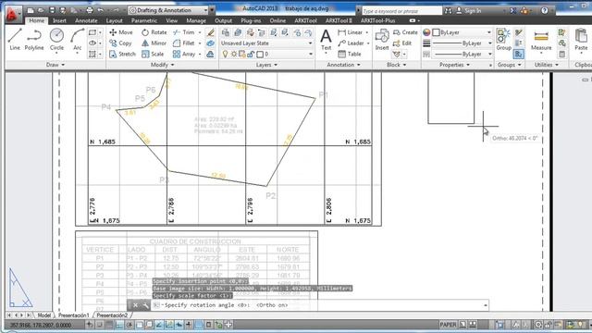Image resolution: width=592 pixels, height=333 pixels.
Task: Switch to Presentación2 layout tab
Action: [x=112, y=315]
